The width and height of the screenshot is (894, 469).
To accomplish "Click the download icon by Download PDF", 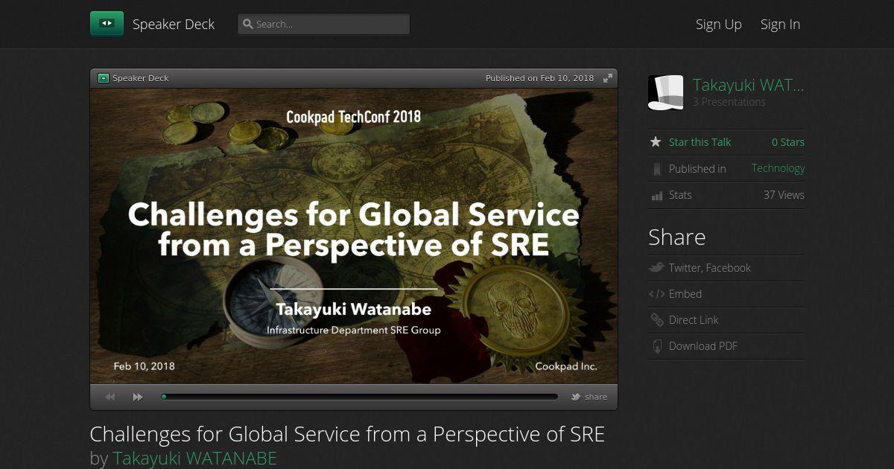I will pos(656,346).
